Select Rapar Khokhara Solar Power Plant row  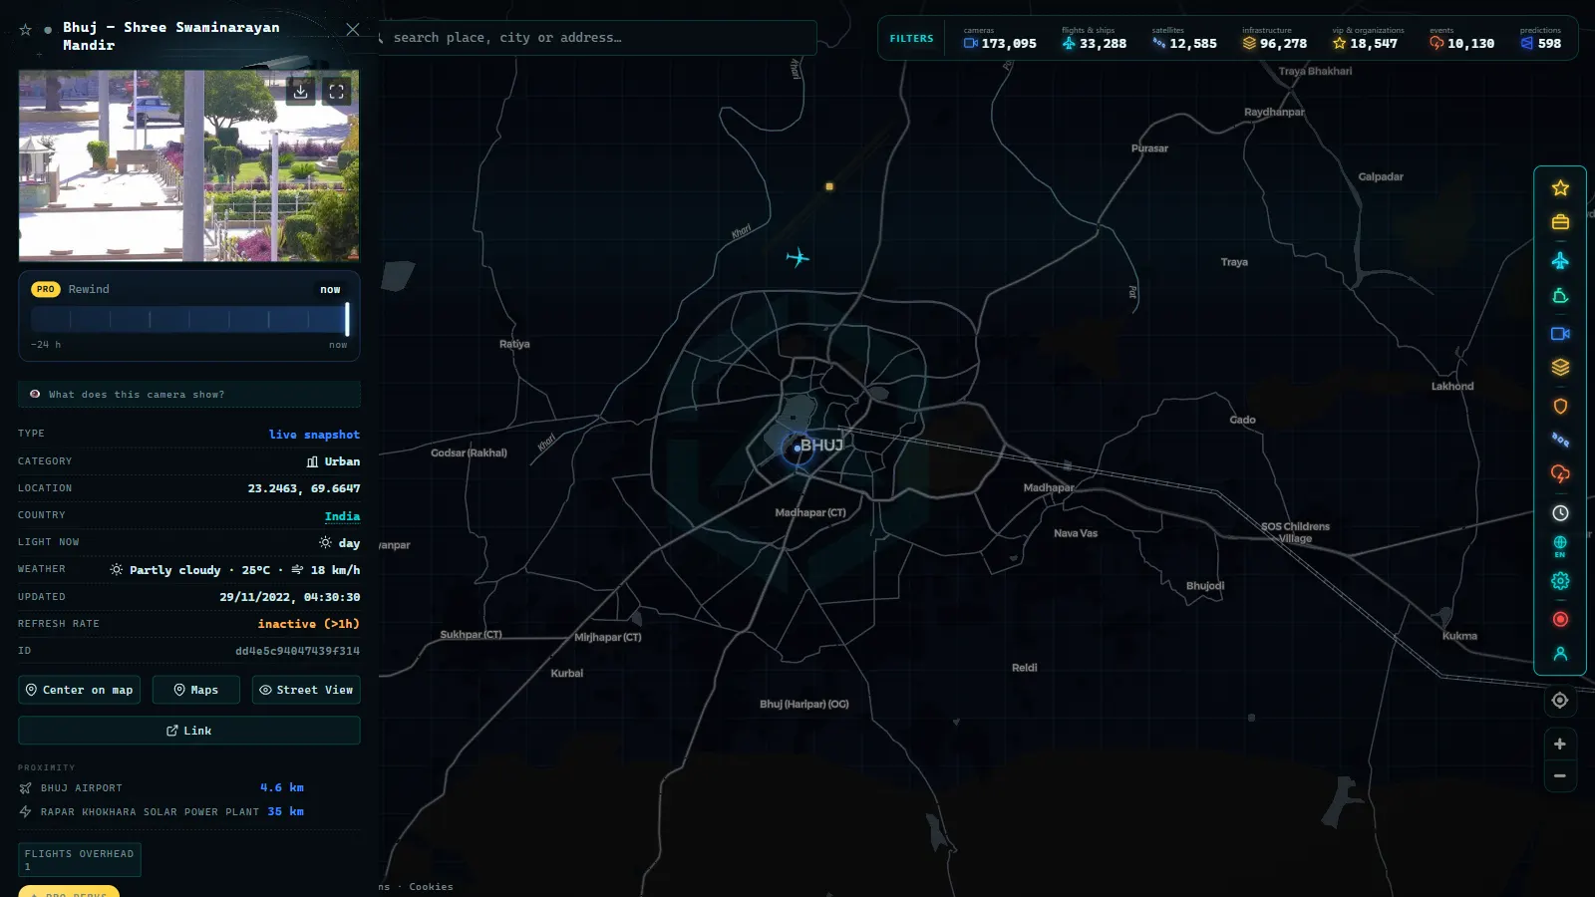click(x=161, y=811)
